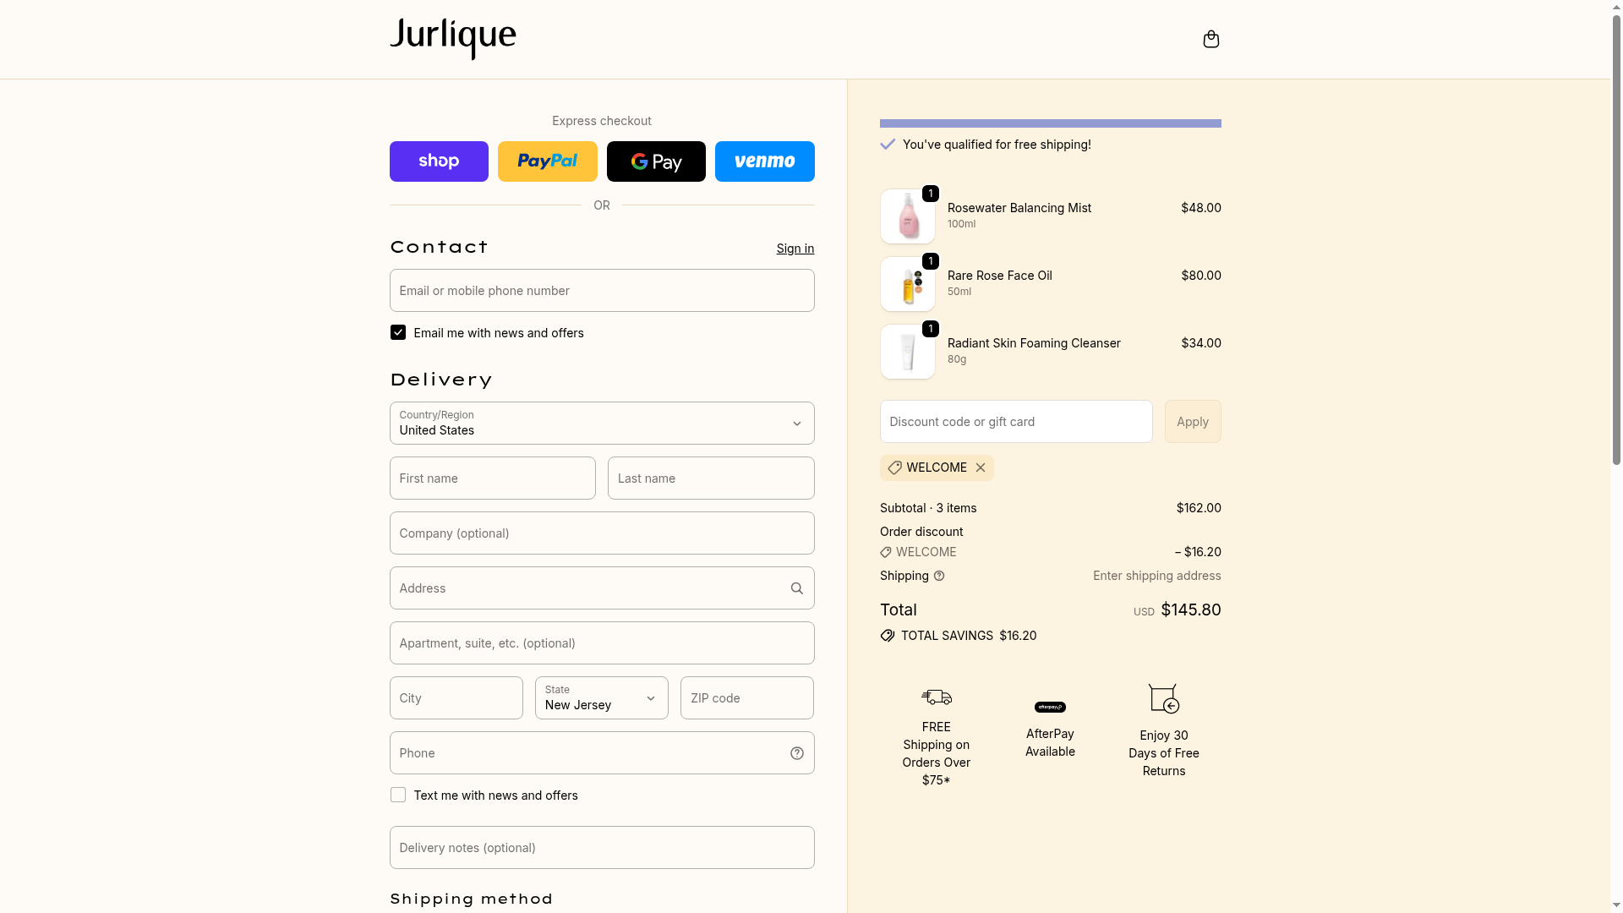This screenshot has width=1623, height=913.
Task: Click the Rosewater Balancing Mist thumbnail
Action: coord(907,217)
